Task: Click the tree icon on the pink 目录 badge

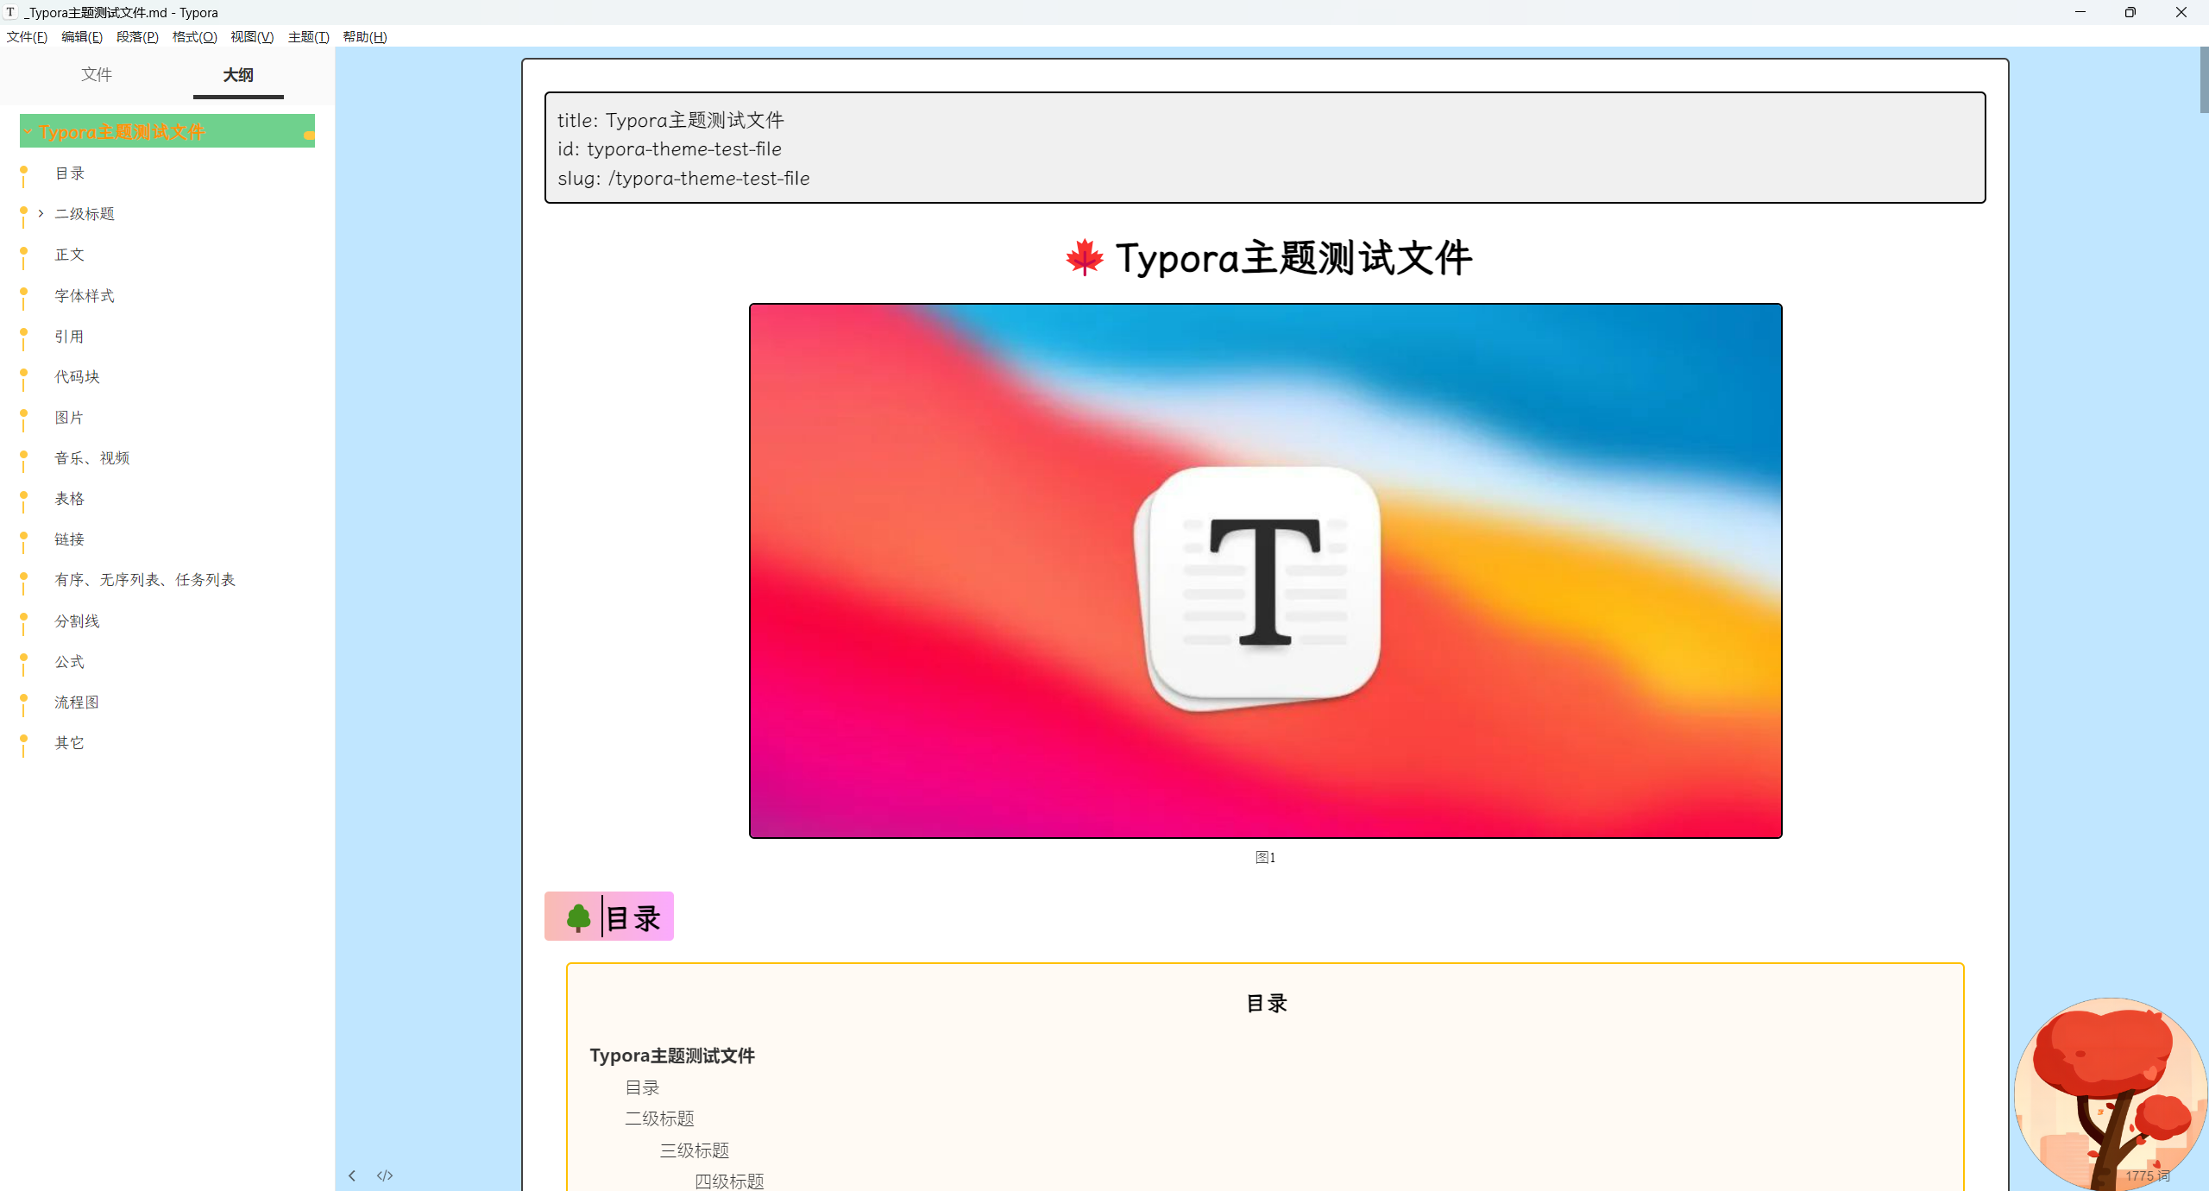Action: [x=578, y=917]
